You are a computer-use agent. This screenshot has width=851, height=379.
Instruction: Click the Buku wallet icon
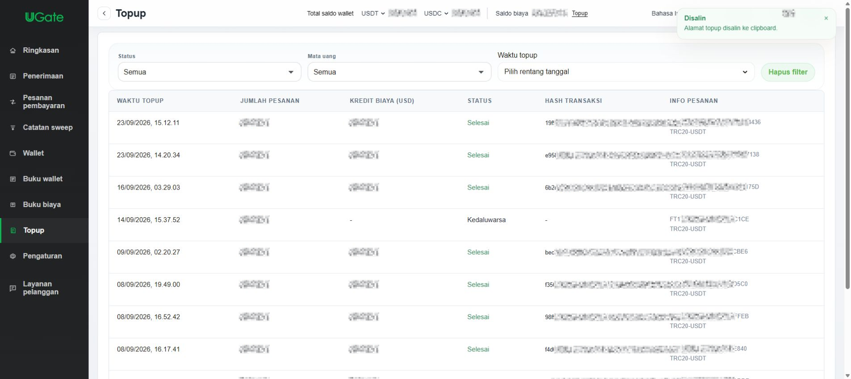coord(13,179)
